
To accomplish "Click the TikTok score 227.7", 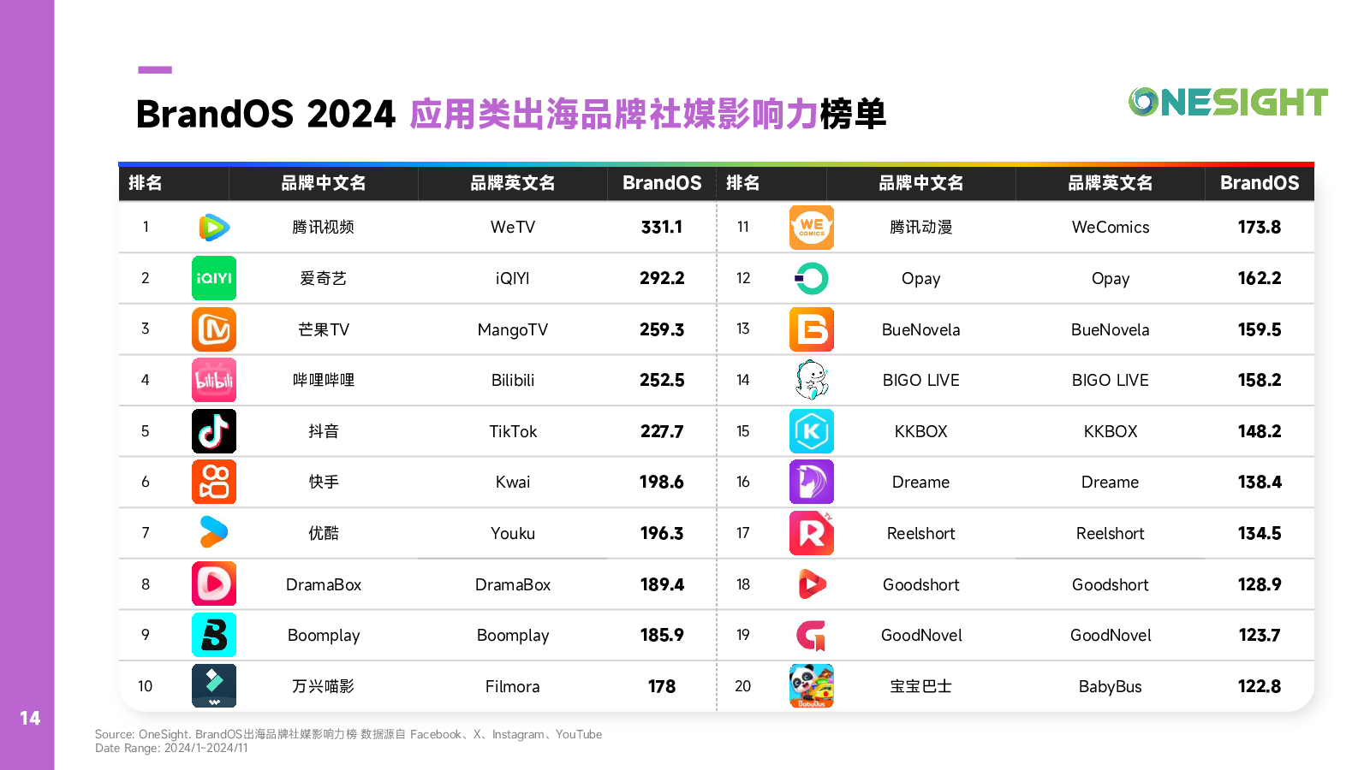I will point(662,431).
